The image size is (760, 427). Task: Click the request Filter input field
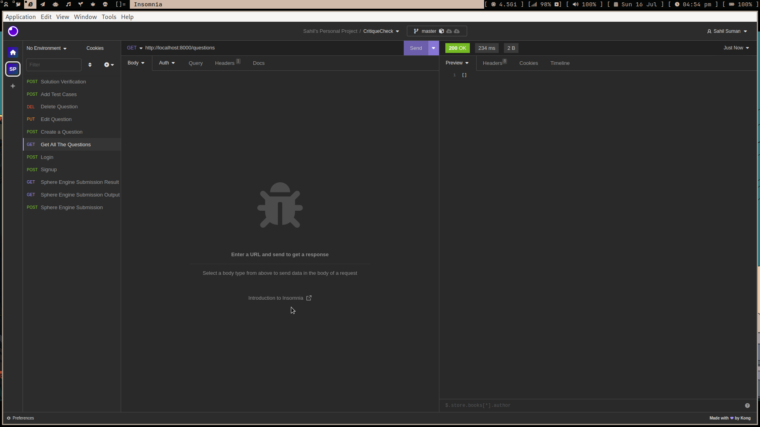53,64
